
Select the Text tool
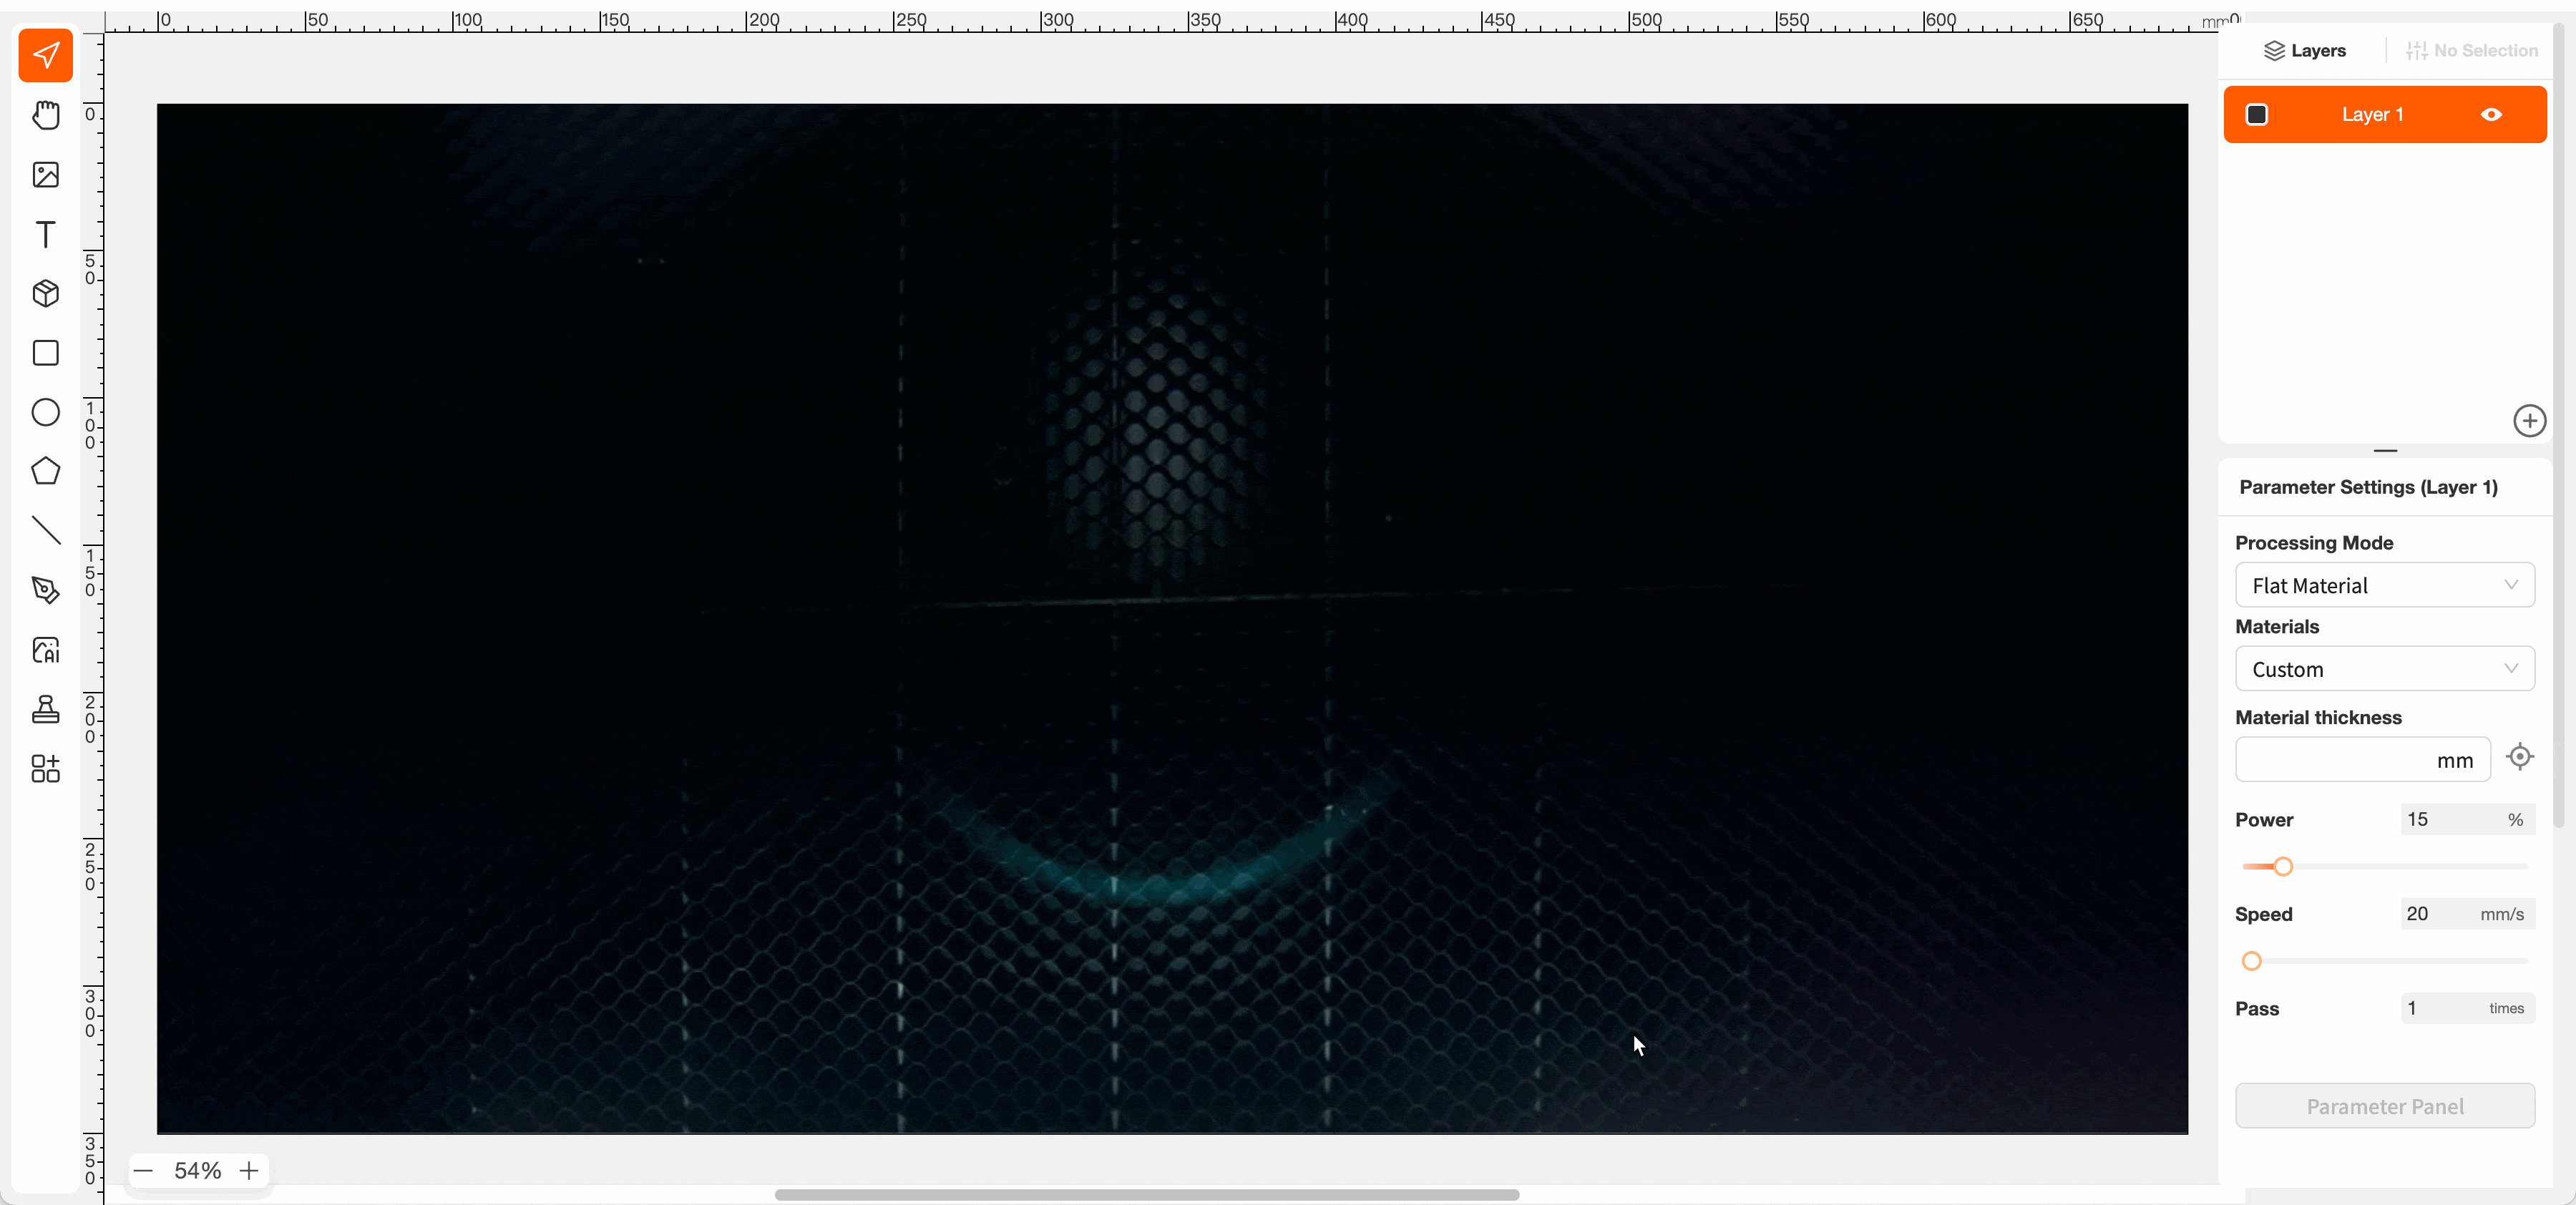pos(45,234)
